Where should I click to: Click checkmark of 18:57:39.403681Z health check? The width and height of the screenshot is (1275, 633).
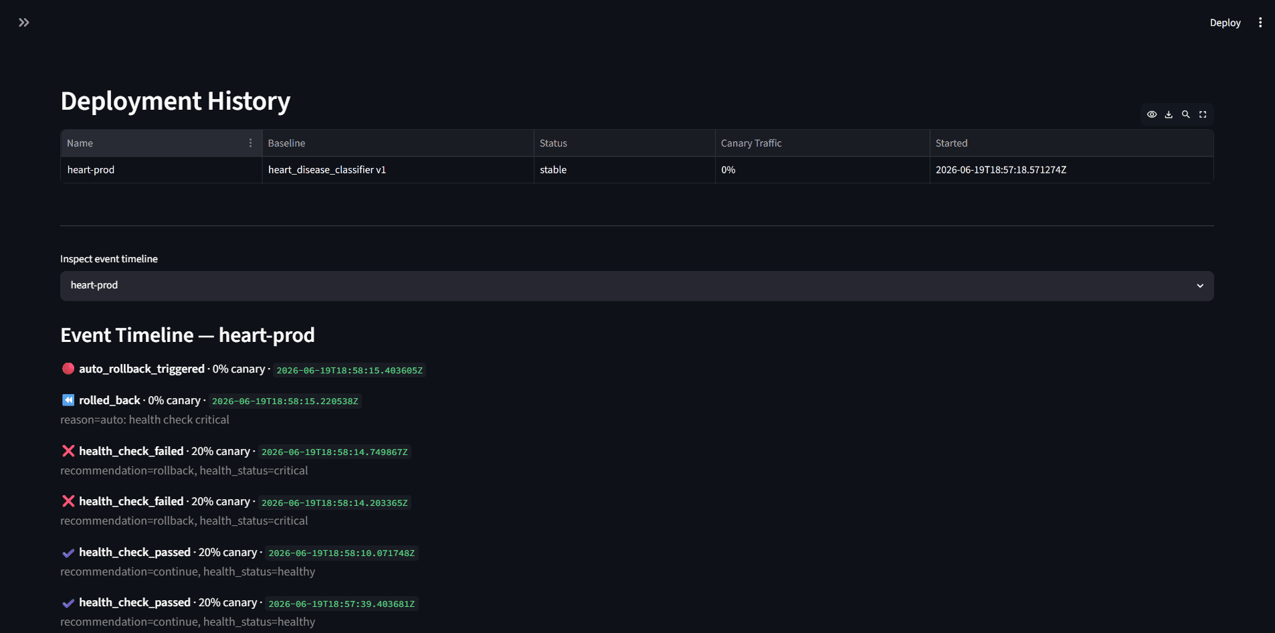click(68, 603)
